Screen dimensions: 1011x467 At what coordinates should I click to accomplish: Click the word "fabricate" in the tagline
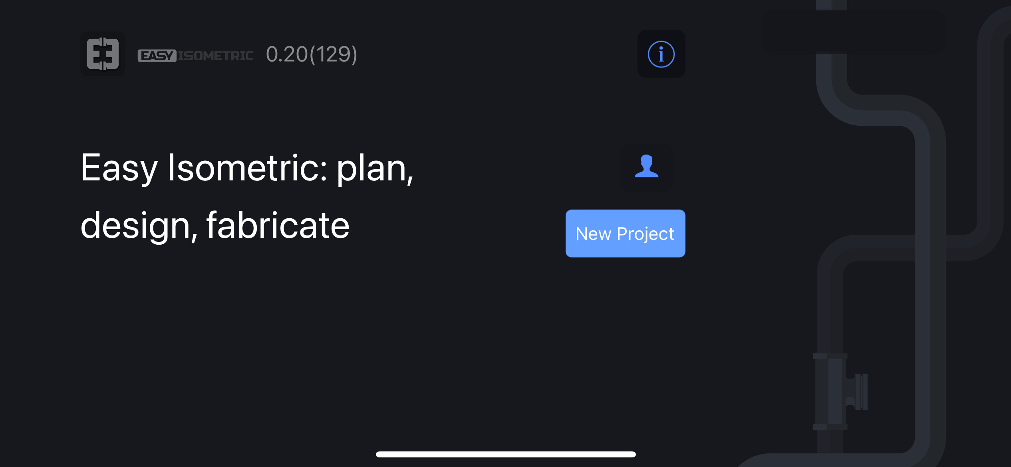(x=278, y=226)
